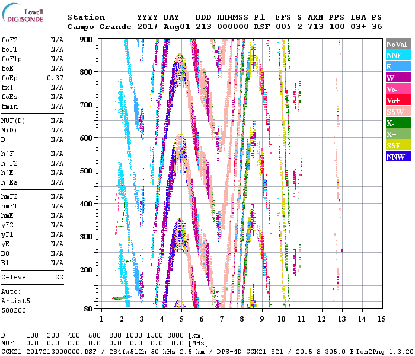Choose the X+ legend swatch
This screenshot has height=356, width=415.
point(397,134)
